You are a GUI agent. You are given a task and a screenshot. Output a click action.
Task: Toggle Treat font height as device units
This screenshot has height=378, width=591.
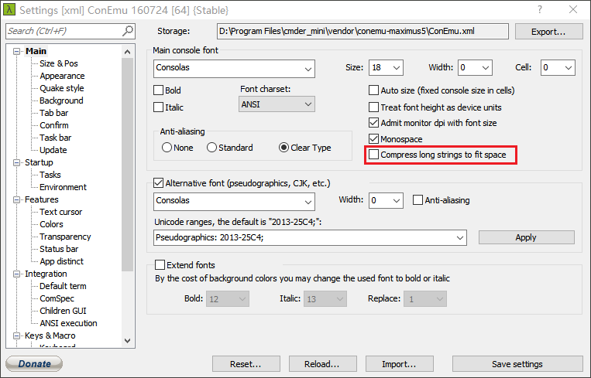click(373, 107)
